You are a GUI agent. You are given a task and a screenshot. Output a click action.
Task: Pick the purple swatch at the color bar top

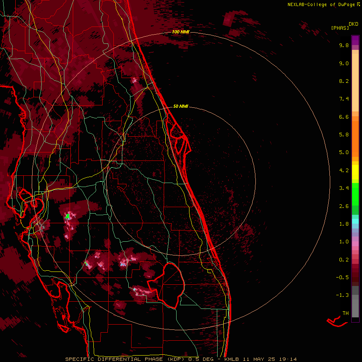(x=355, y=40)
